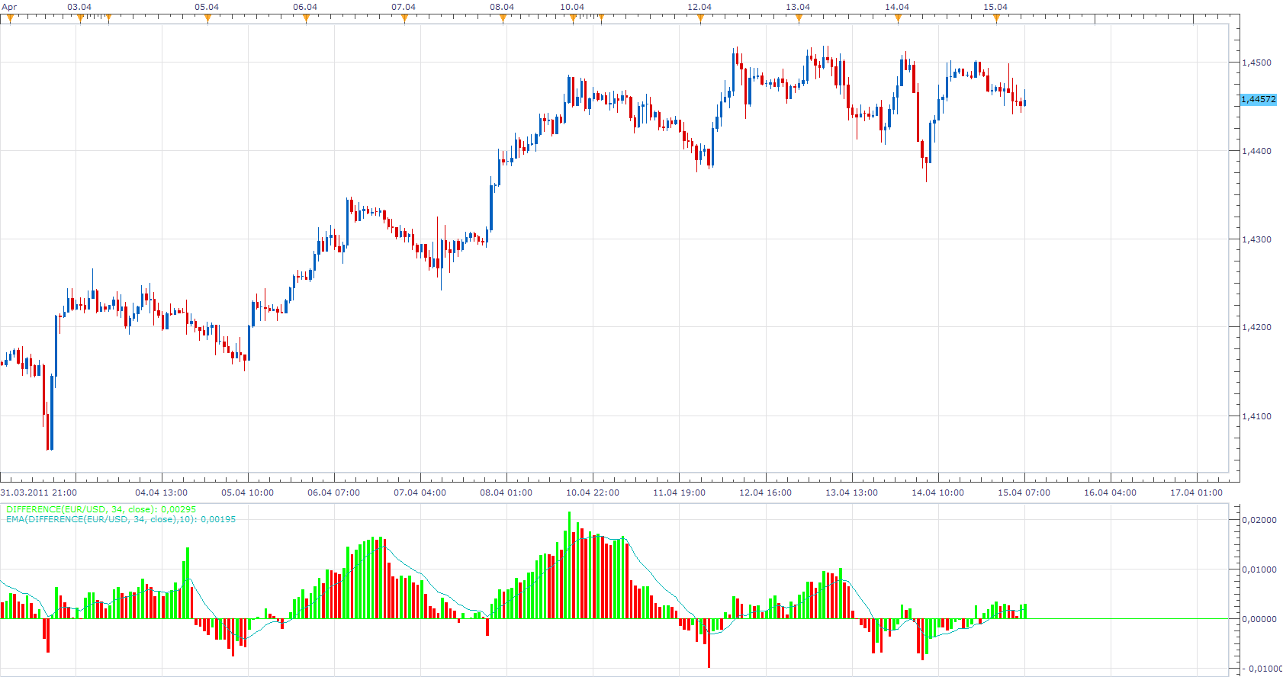This screenshot has height=677, width=1283.
Task: Click the 1,4500 price axis value
Action: click(x=1257, y=63)
